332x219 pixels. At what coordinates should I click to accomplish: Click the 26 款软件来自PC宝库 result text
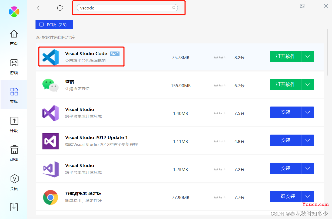pos(55,37)
